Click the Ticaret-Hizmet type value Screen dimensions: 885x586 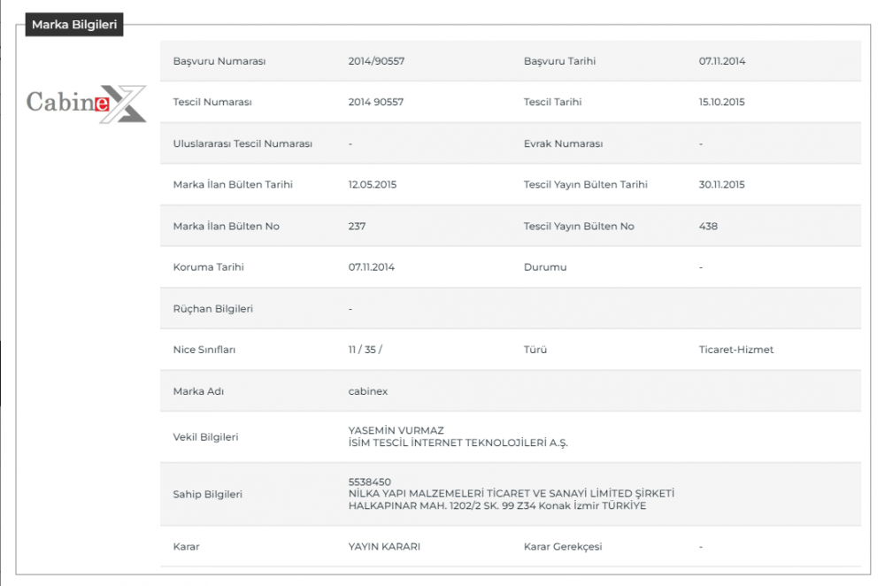point(735,350)
